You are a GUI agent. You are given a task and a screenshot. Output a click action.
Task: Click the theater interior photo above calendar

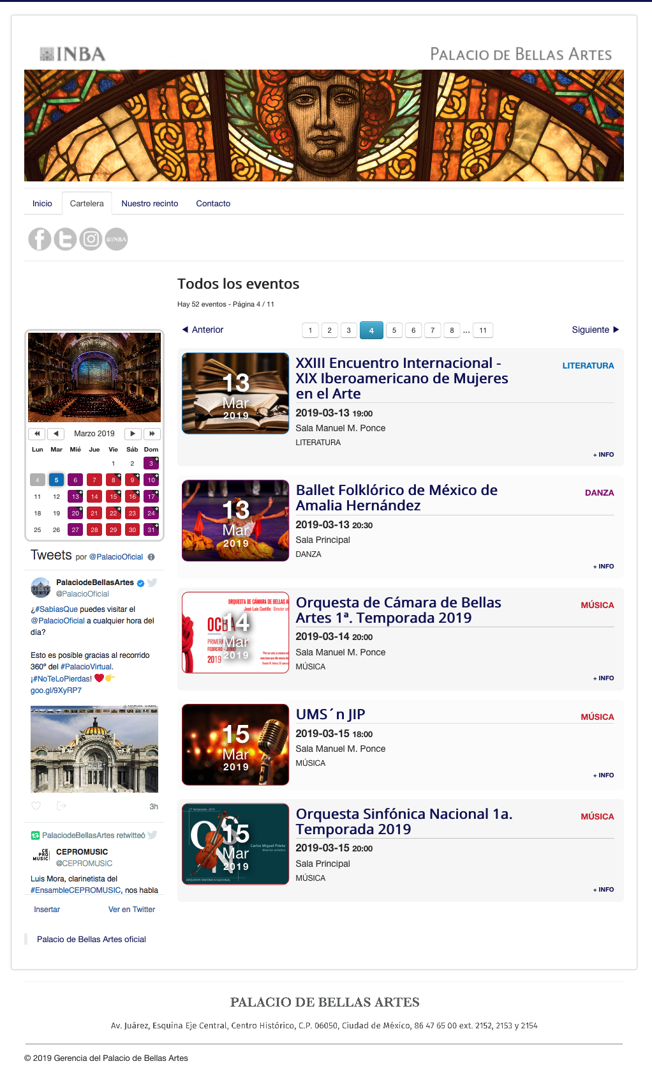click(x=94, y=377)
